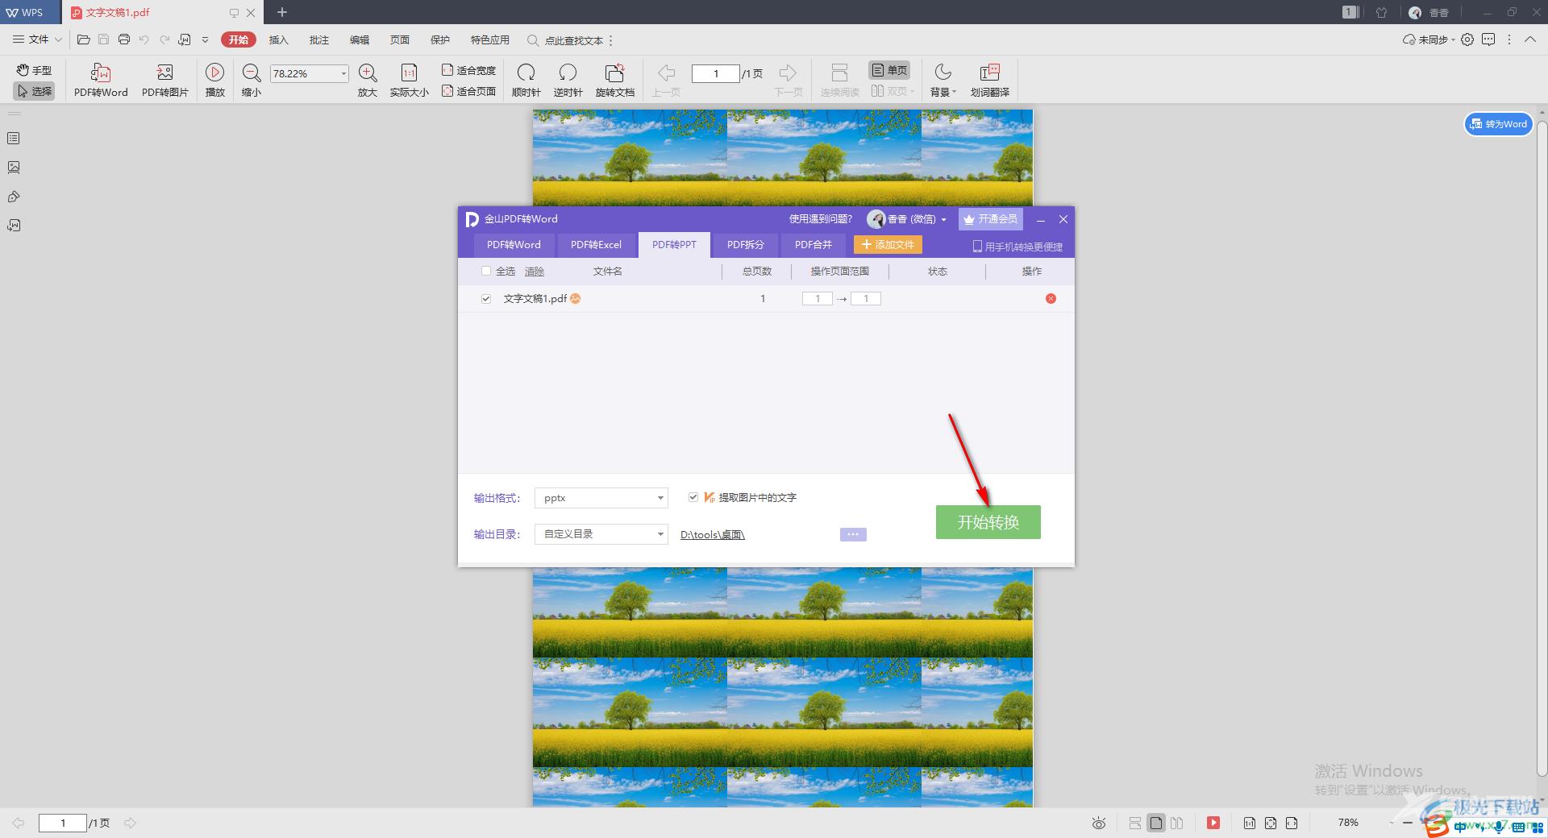Click the red play icon in status bar
Viewport: 1548px width, 838px height.
click(1213, 823)
